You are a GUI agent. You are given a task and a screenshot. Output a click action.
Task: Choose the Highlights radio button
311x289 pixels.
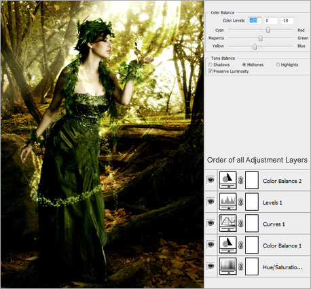point(278,65)
